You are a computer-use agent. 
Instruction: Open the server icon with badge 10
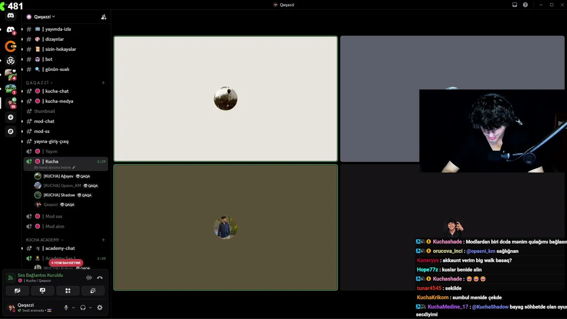pos(11,103)
